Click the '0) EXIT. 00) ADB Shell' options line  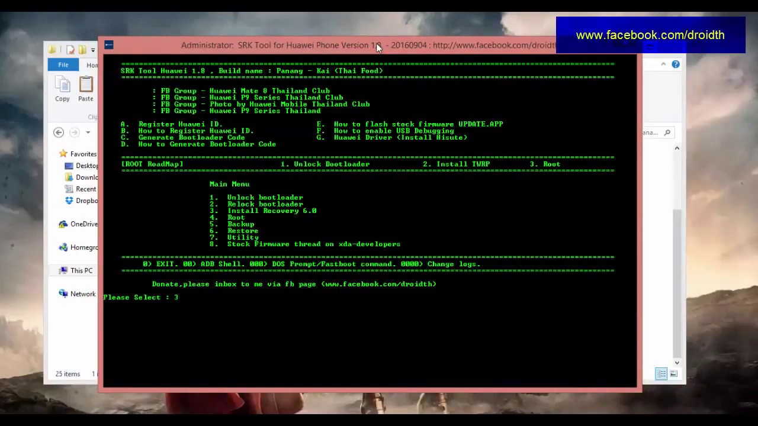point(311,264)
